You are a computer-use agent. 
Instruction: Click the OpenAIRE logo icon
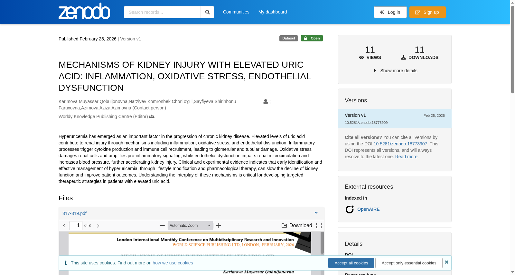point(350,210)
